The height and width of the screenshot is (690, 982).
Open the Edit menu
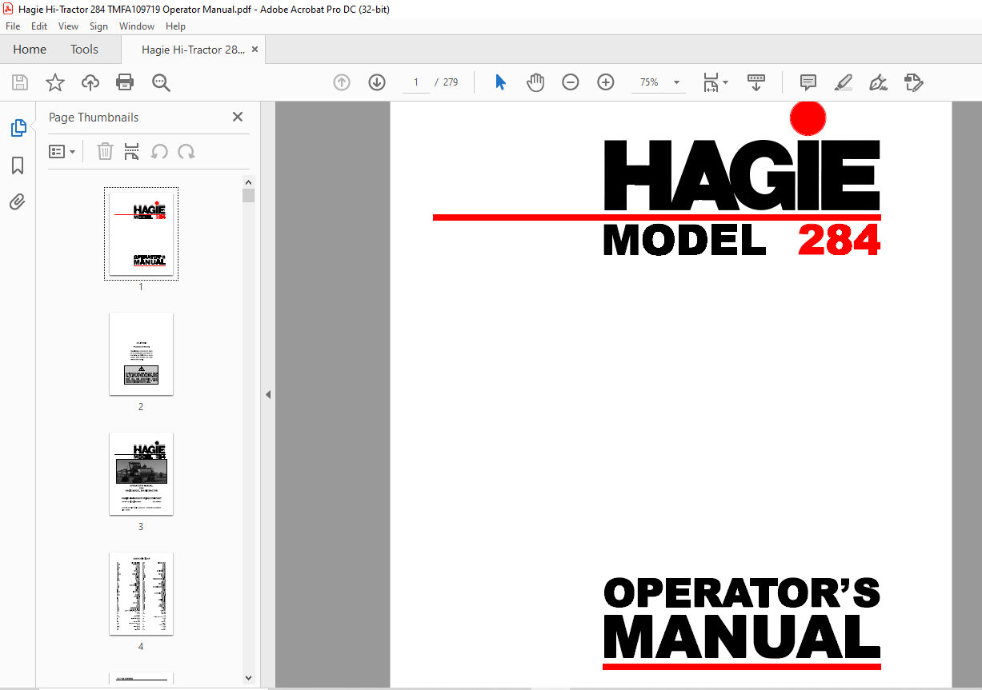pos(39,26)
